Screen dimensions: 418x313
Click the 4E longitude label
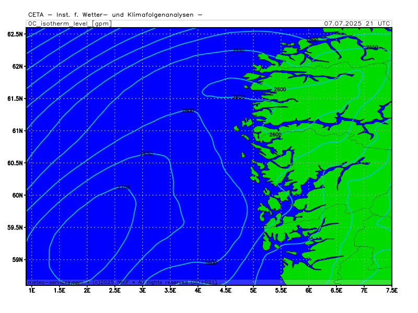click(x=198, y=291)
